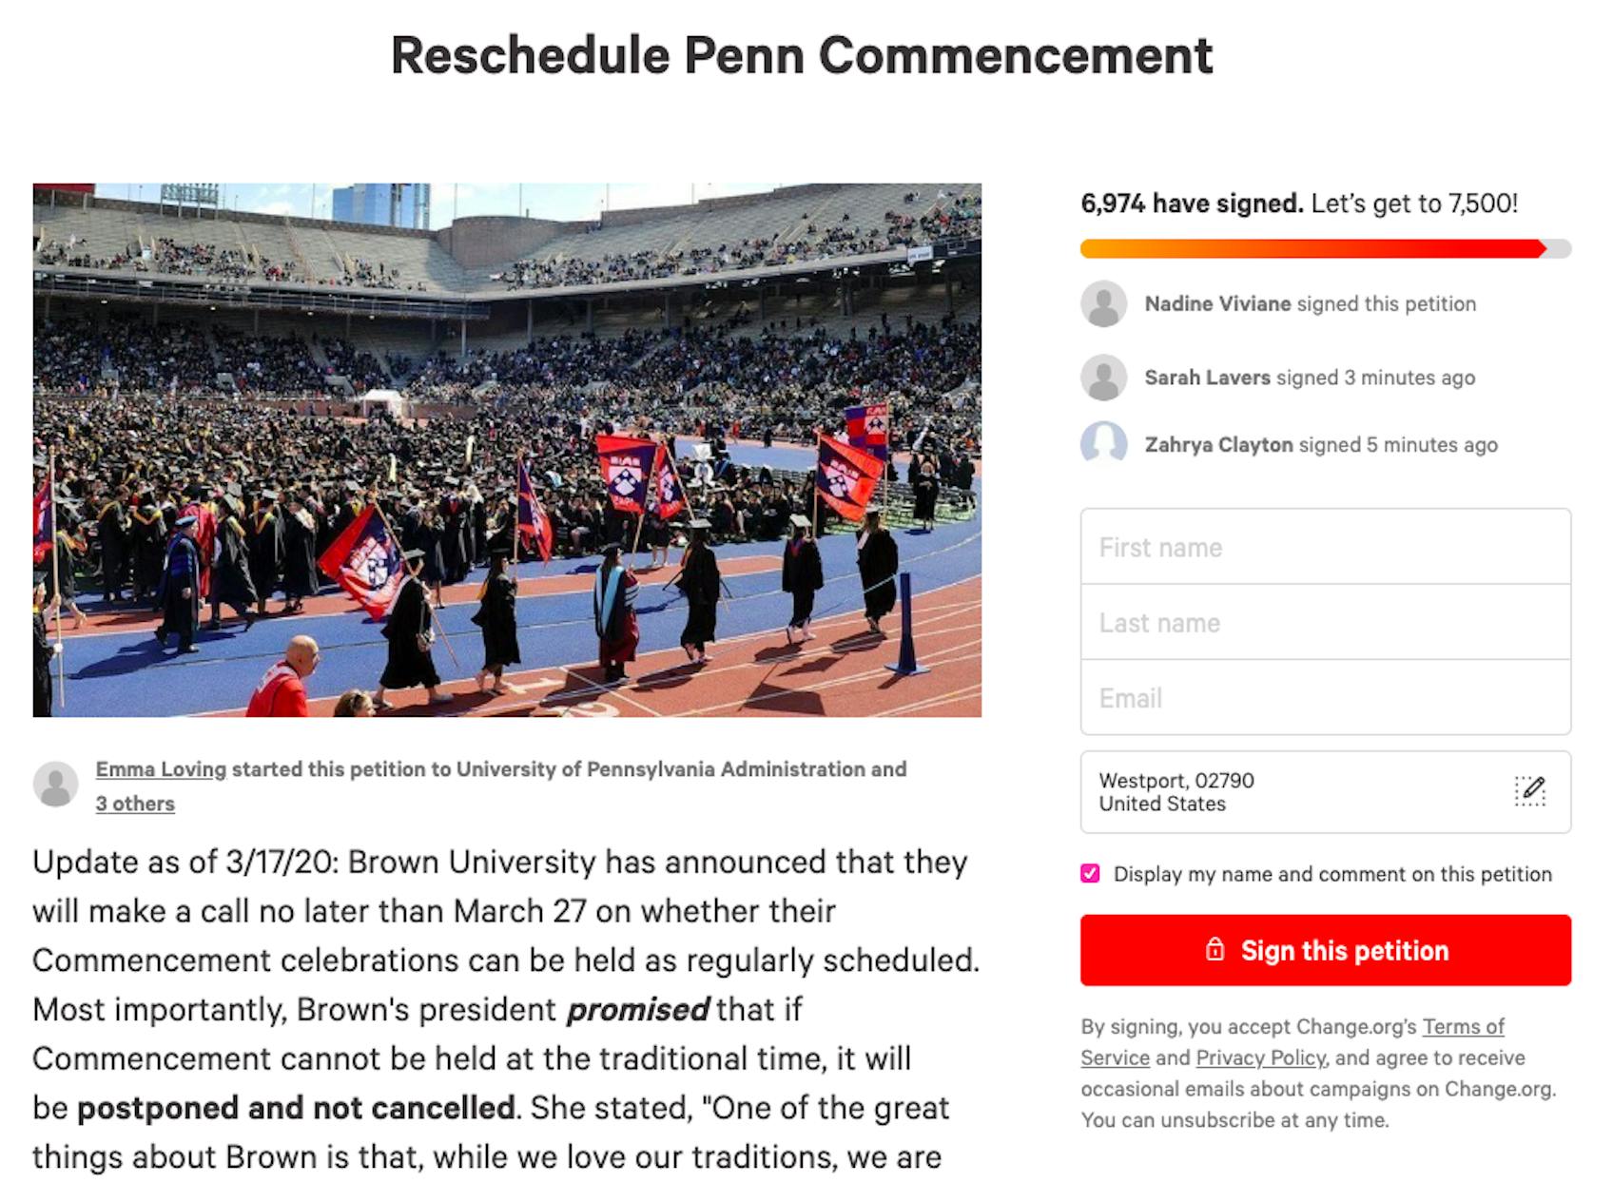Click the First name input field
This screenshot has height=1183, width=1613.
pyautogui.click(x=1325, y=547)
